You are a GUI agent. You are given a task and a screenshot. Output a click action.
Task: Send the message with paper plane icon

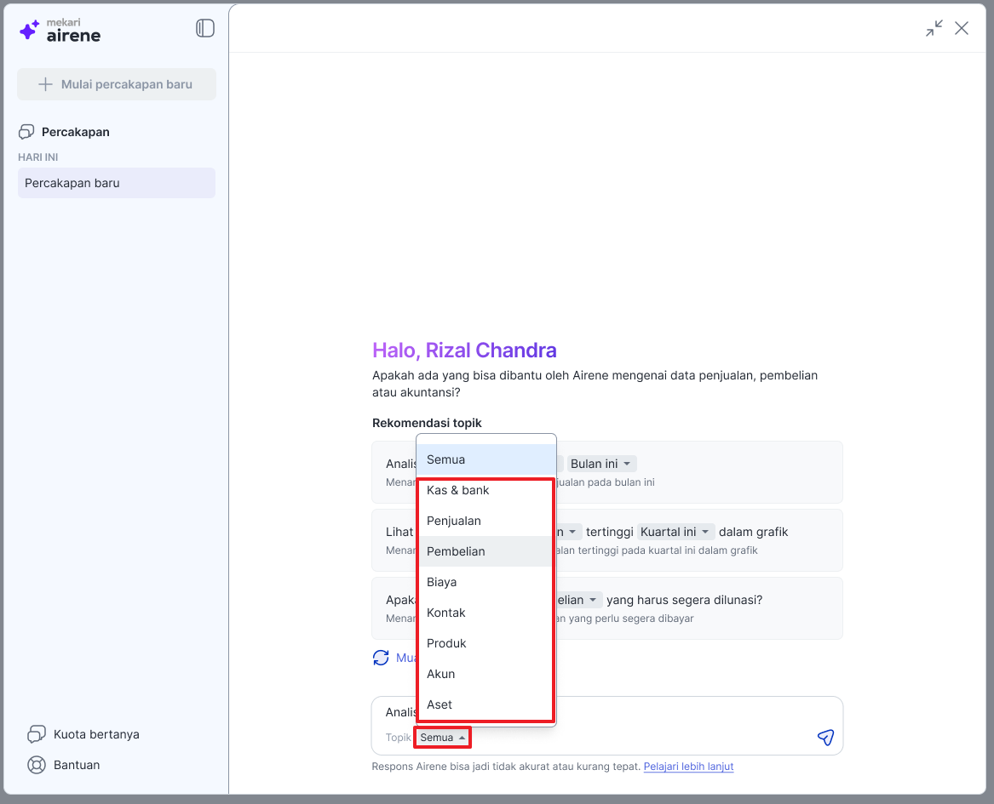click(825, 737)
